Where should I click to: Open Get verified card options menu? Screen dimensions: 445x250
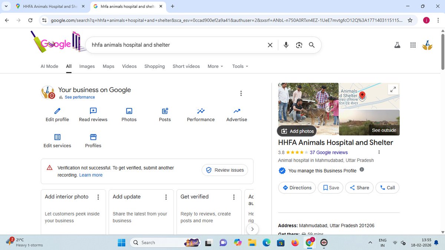234,197
